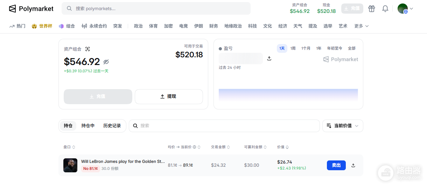This screenshot has width=427, height=187.
Task: Open the 体育 category
Action: pyautogui.click(x=153, y=26)
